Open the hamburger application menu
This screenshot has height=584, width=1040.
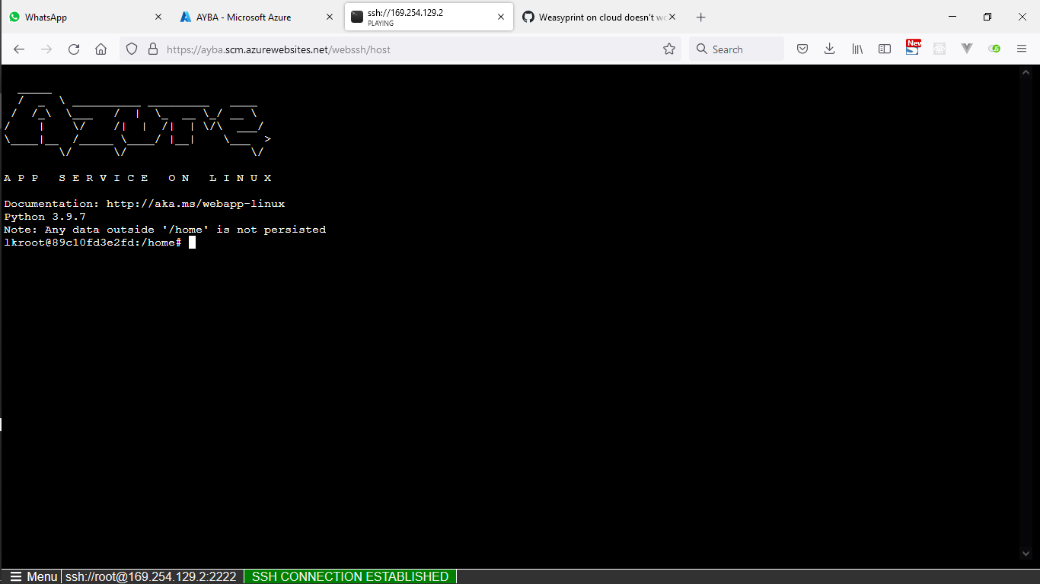coord(1022,49)
